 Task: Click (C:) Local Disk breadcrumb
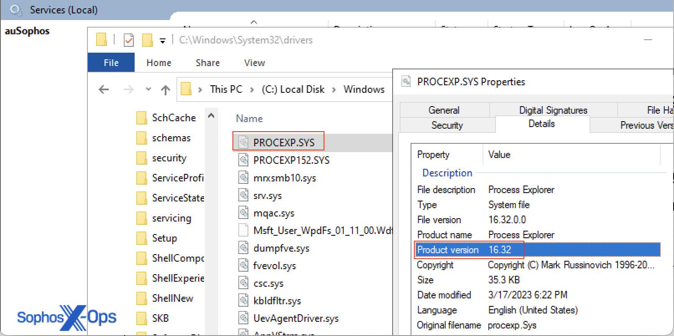(x=293, y=89)
